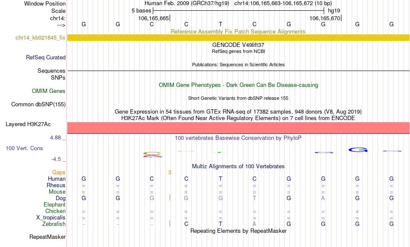
Task: Click Publications: Sequences in Scientific Articles title
Action: tap(238, 65)
